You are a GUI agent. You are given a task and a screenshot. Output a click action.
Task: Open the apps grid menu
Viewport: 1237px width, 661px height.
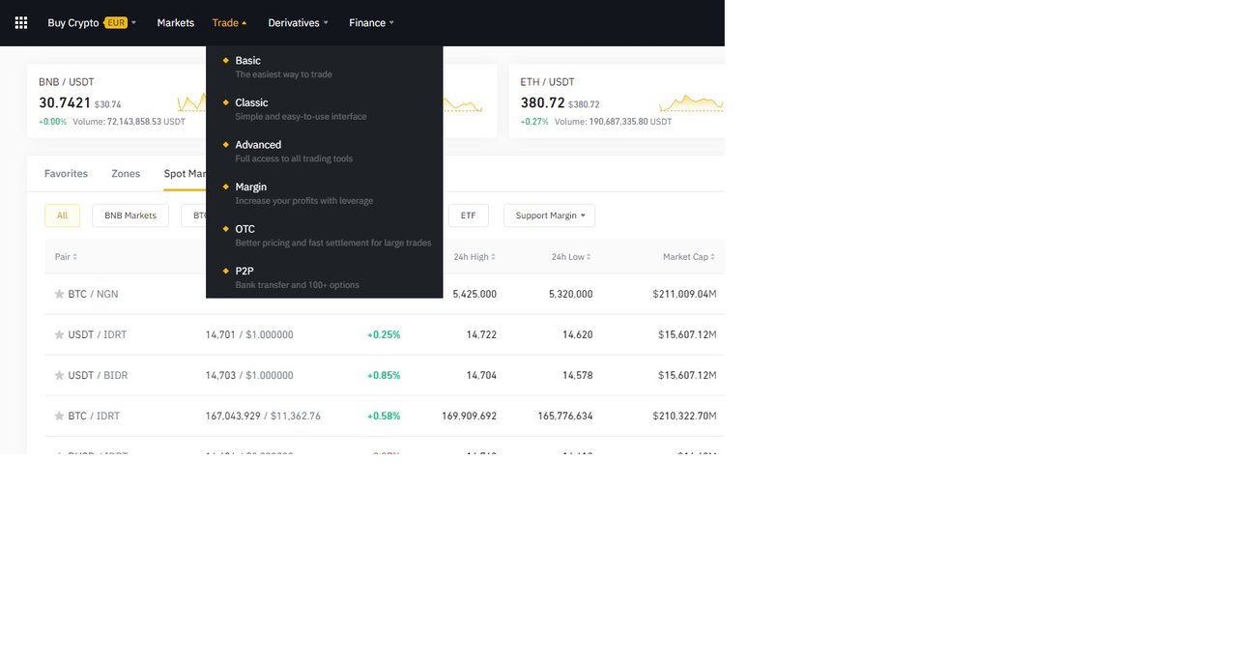[21, 22]
